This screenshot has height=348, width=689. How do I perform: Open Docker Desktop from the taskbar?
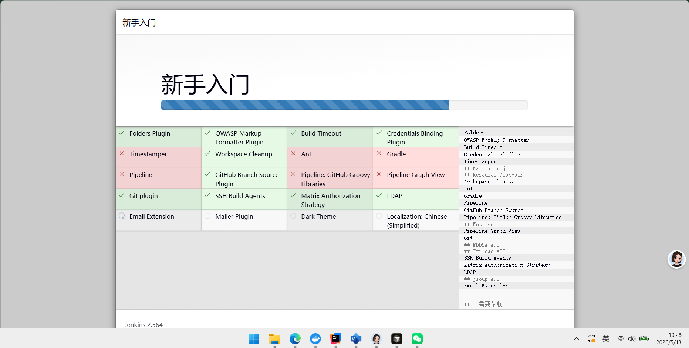click(x=315, y=339)
